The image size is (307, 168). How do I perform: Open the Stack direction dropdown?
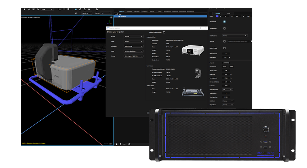(x=228, y=90)
